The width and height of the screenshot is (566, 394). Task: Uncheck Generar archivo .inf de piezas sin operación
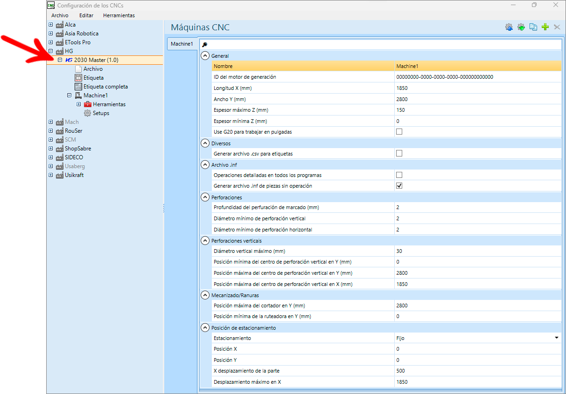[399, 186]
